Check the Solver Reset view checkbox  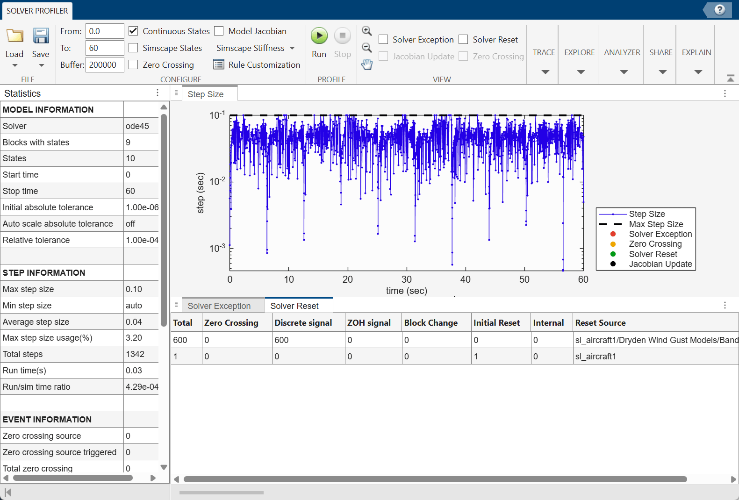pyautogui.click(x=463, y=39)
